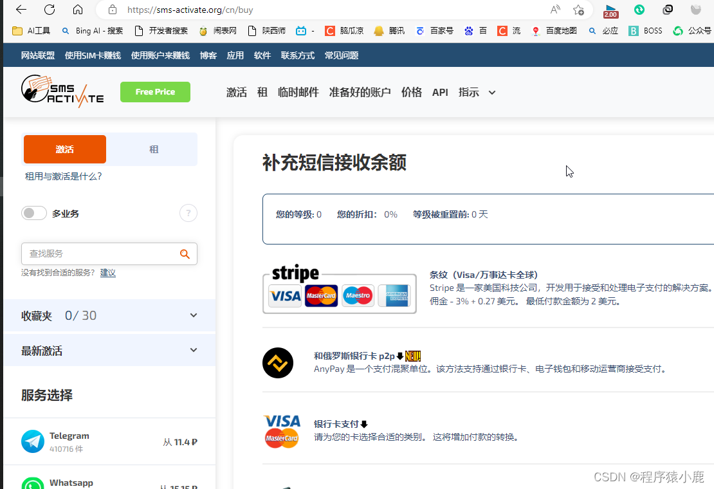Open the 指示 dropdown arrow

pyautogui.click(x=492, y=93)
